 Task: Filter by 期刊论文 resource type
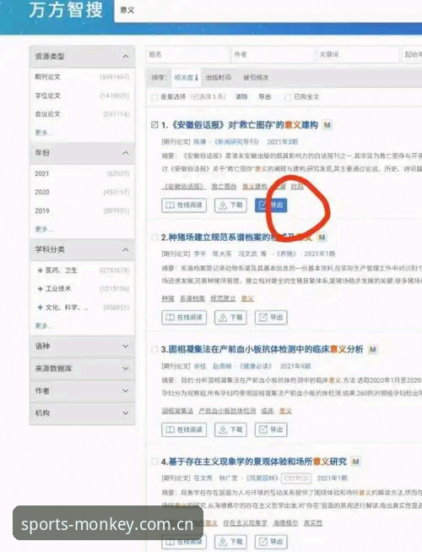[47, 77]
